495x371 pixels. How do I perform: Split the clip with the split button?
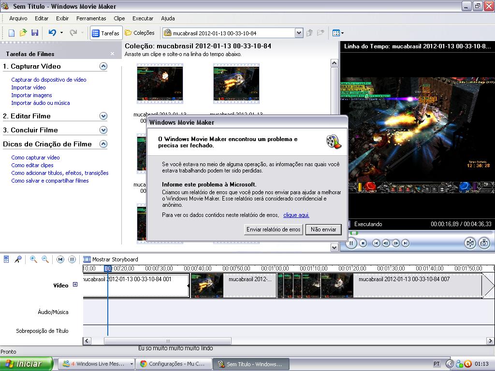pos(470,243)
